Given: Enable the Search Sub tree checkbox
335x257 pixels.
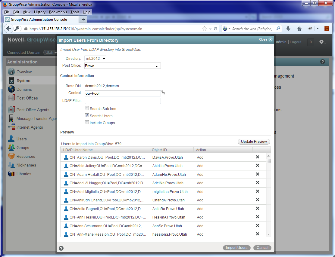Looking at the screenshot, I should coord(87,108).
